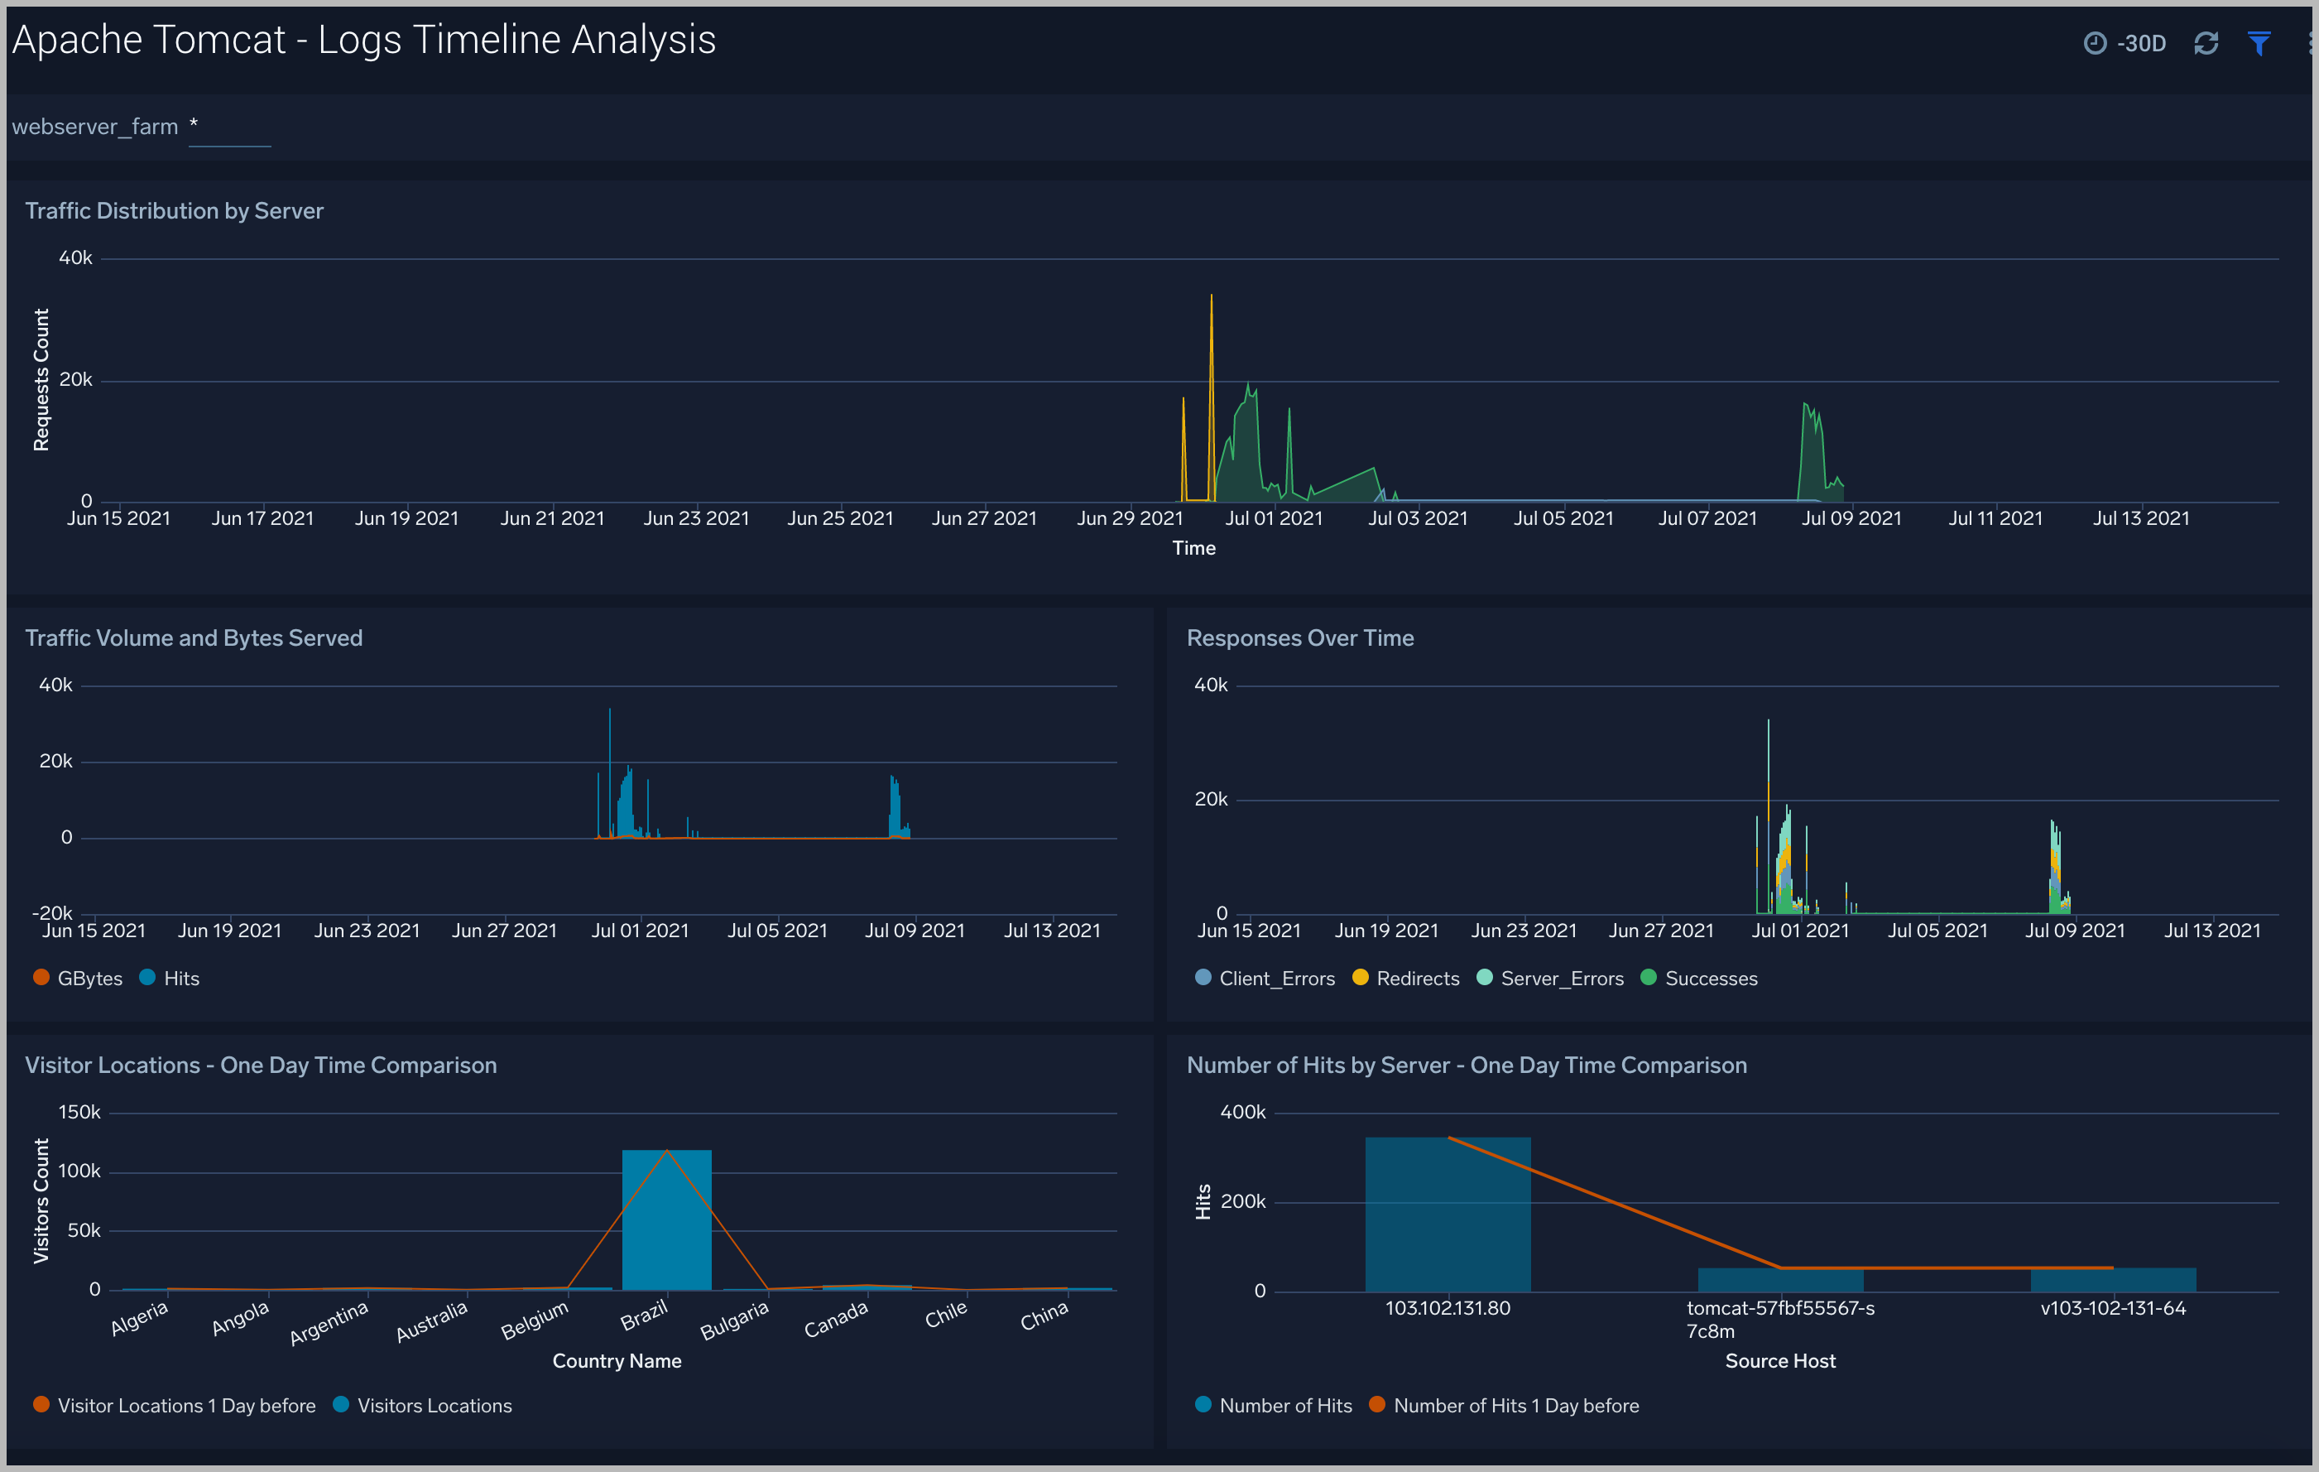
Task: Click Responses Over Time panel title
Action: [1299, 637]
